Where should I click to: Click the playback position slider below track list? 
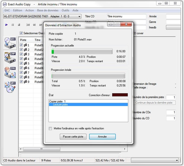(70, 154)
